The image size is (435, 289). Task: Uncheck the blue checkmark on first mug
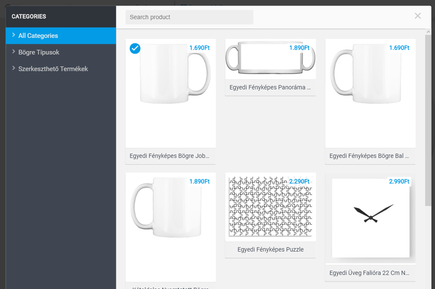[x=135, y=49]
